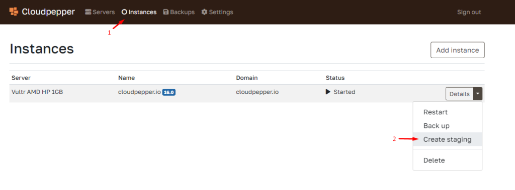
Task: Click the Backups floppy disk icon
Action: [x=166, y=12]
